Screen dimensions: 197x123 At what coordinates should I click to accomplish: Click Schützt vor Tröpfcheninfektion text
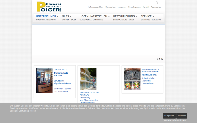pos(62,82)
